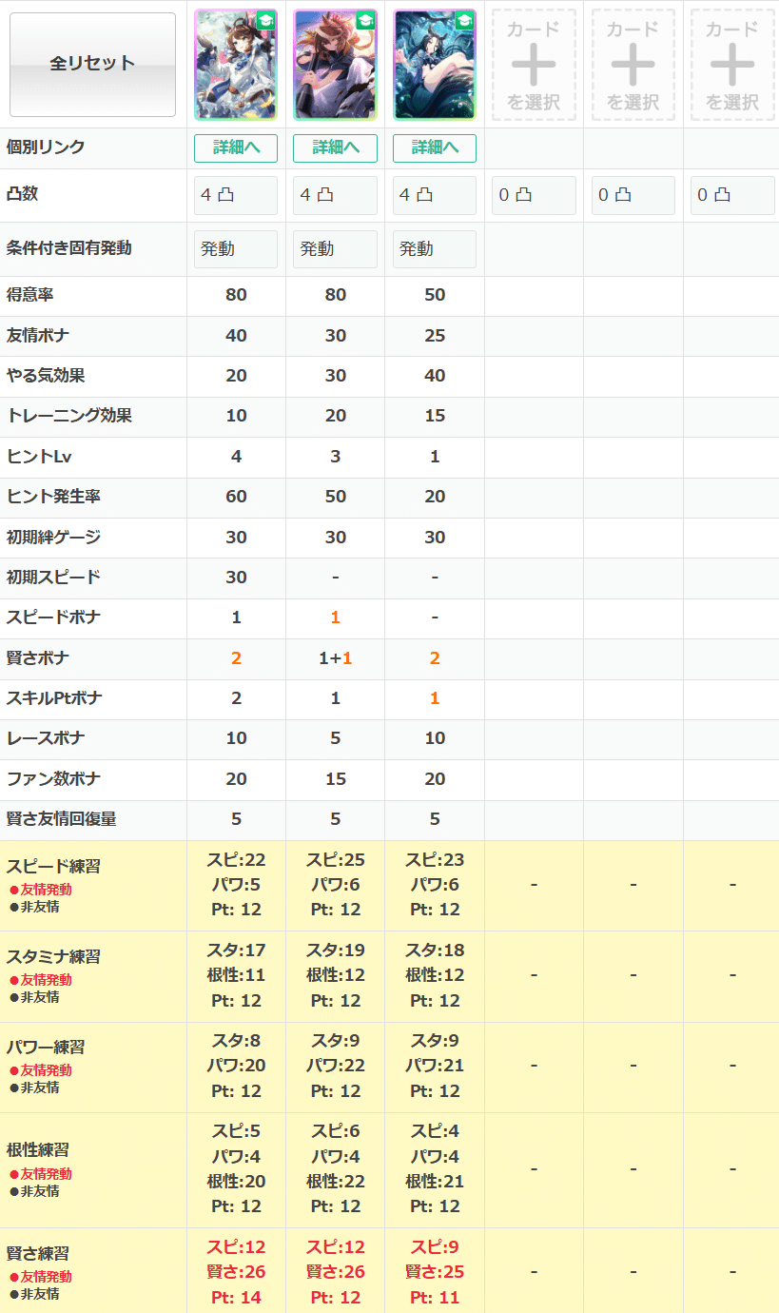Click the 得意率 row label
This screenshot has height=1313, width=779.
pyautogui.click(x=30, y=295)
